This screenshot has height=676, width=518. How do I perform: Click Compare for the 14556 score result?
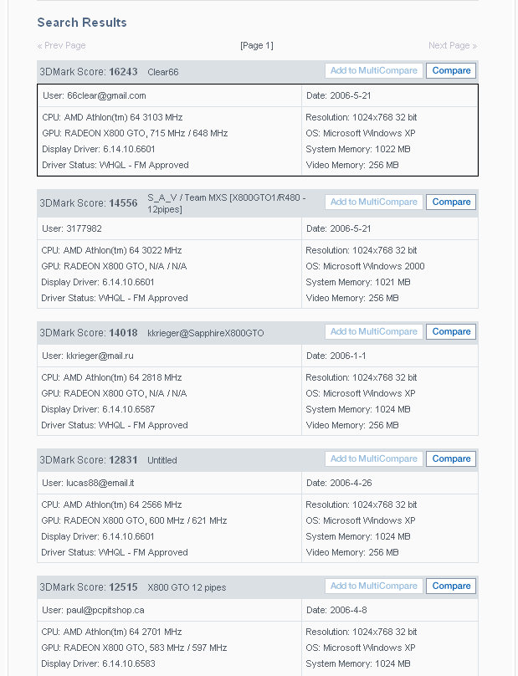[x=451, y=202]
